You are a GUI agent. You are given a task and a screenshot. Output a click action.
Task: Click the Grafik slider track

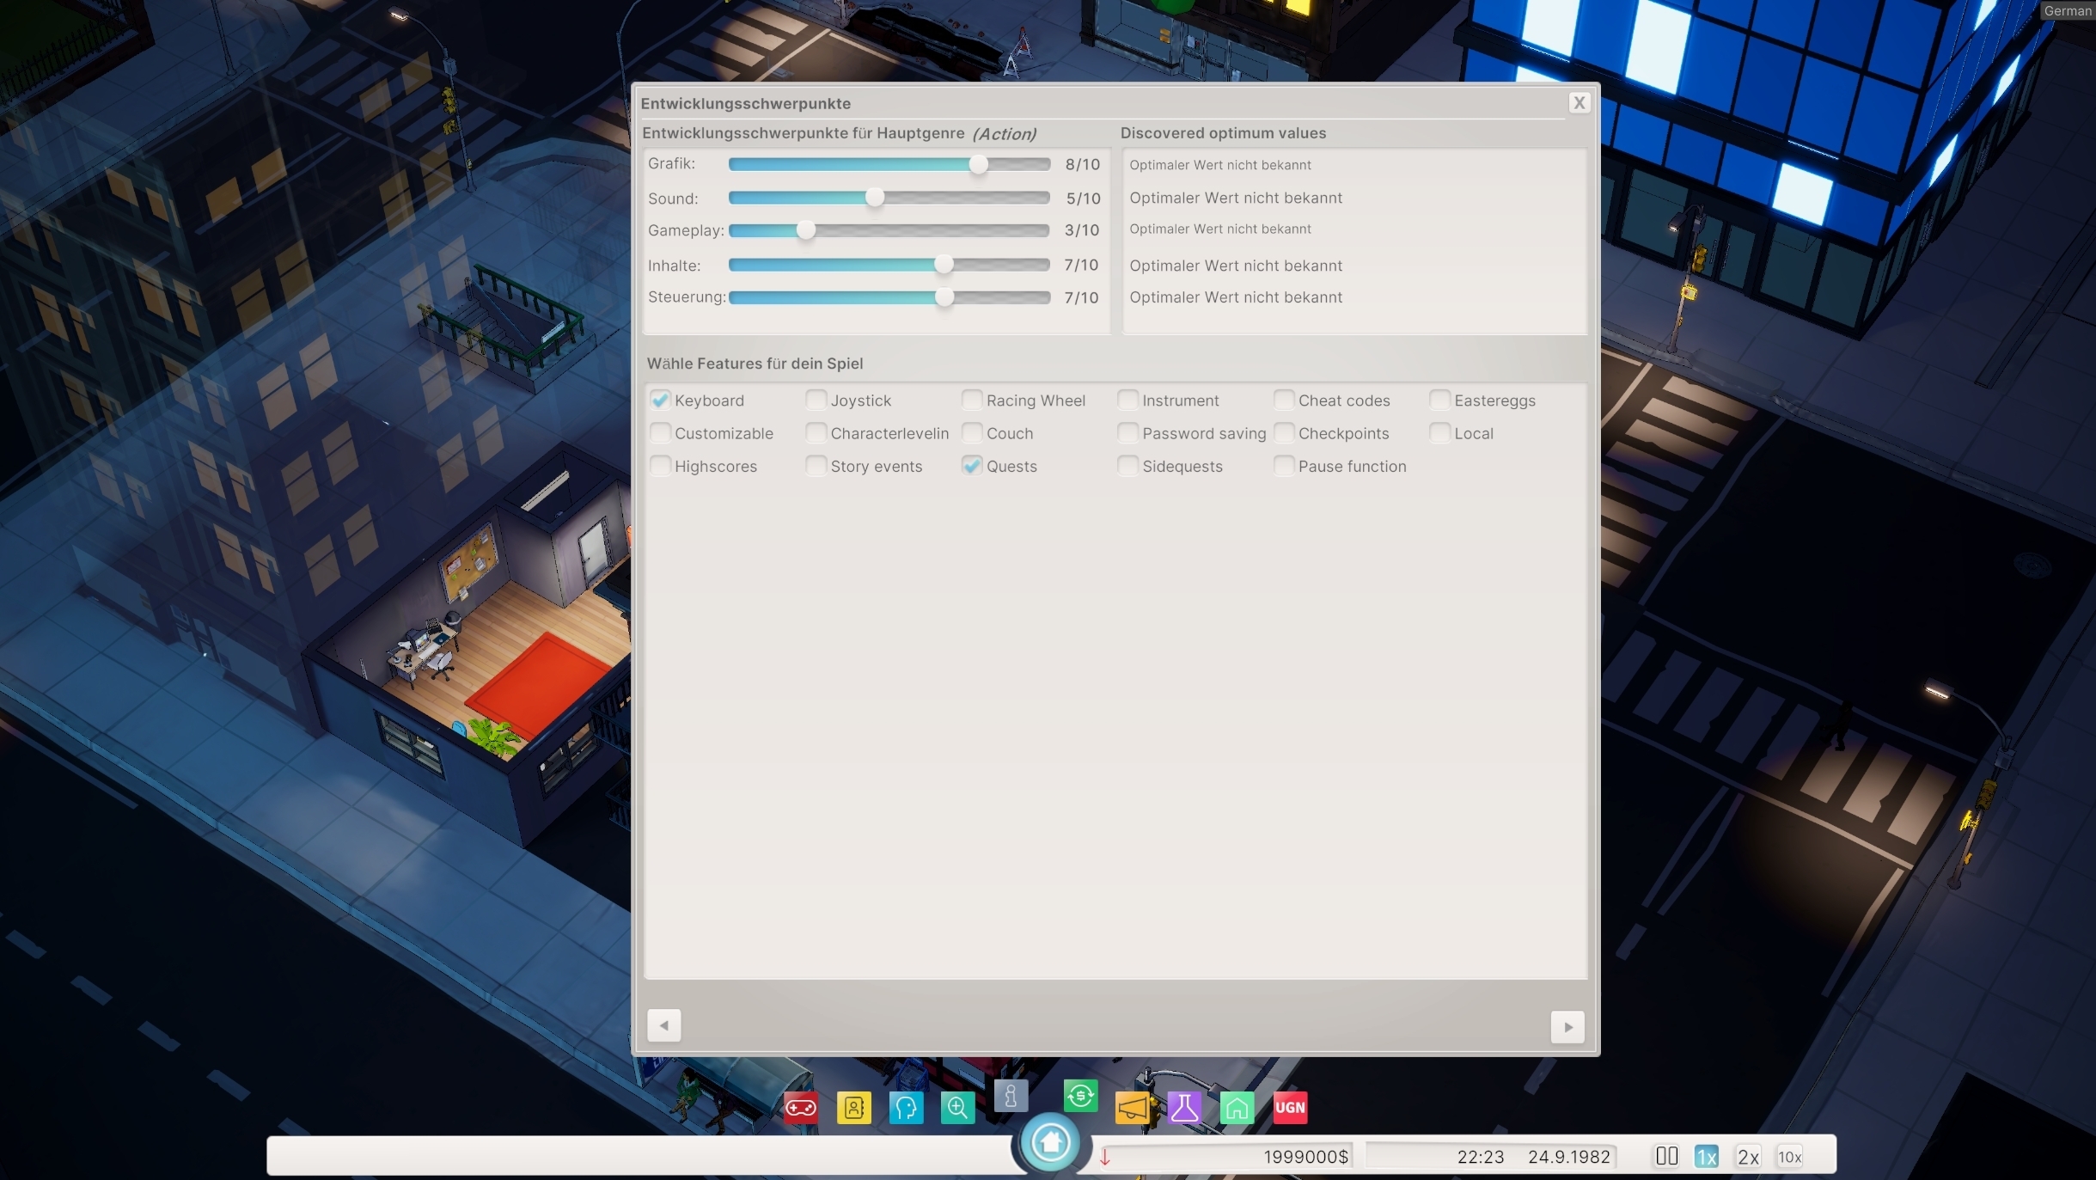[889, 164]
